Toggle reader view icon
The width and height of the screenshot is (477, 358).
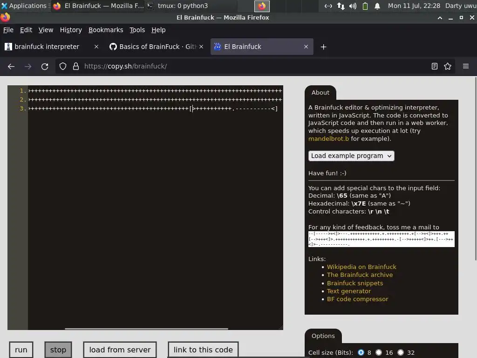click(x=435, y=66)
